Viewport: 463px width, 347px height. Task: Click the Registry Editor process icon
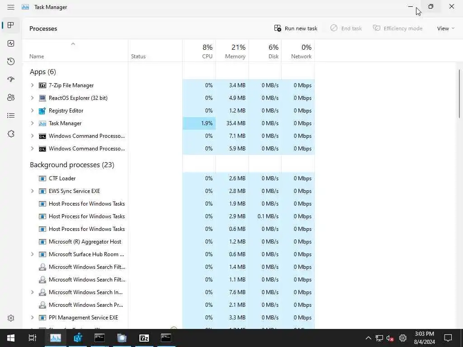[x=43, y=111]
